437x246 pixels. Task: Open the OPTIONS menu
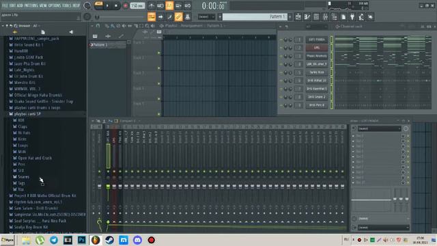[x=55, y=5]
